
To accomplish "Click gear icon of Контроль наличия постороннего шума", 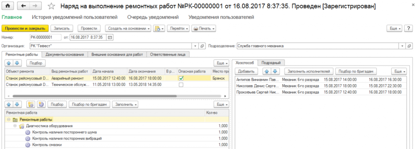I will [x=28, y=132].
